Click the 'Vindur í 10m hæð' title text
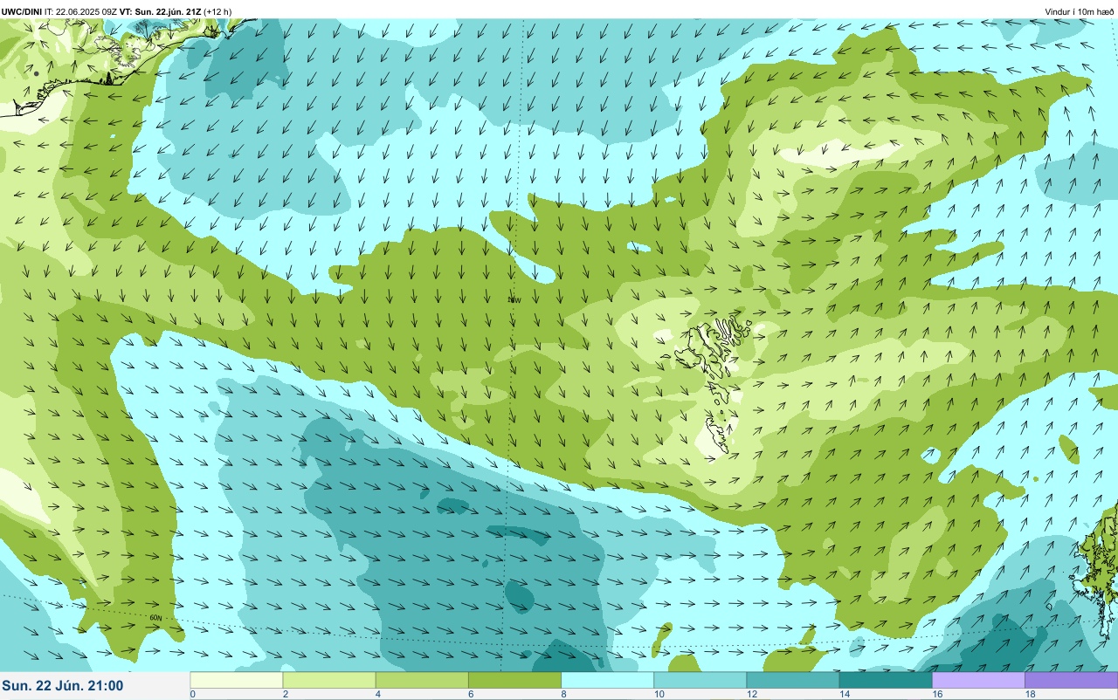 click(x=1079, y=11)
